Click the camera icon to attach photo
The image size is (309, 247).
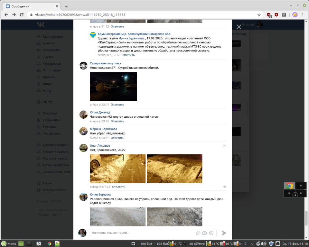pos(205,233)
